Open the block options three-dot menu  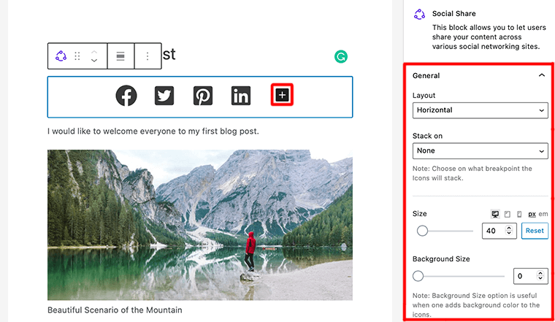[148, 56]
